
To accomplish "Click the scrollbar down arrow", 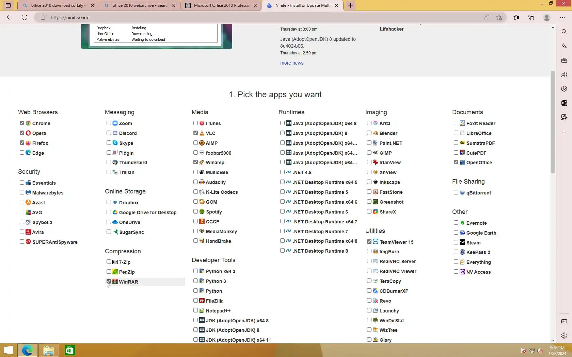I will pyautogui.click(x=553, y=340).
